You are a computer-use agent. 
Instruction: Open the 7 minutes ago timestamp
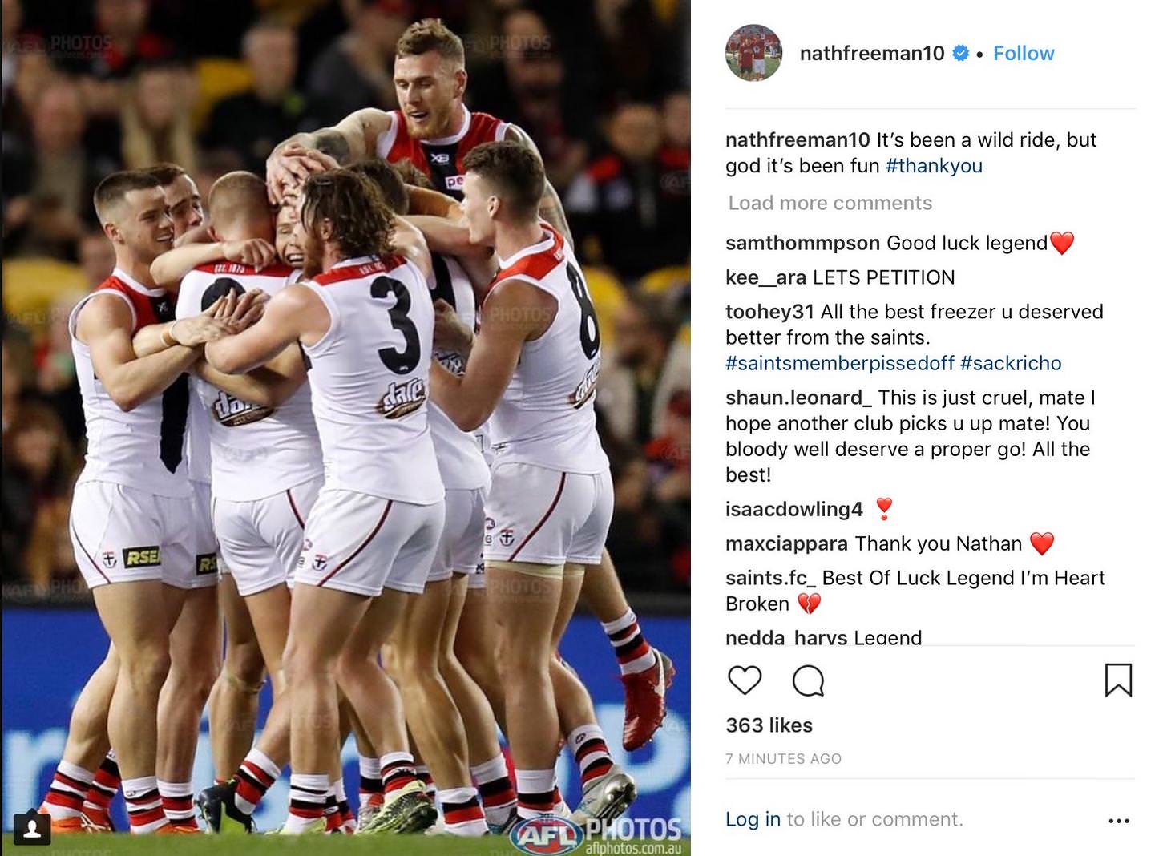tap(783, 758)
